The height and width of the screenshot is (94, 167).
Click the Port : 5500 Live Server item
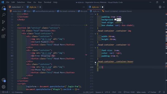coord(129,92)
